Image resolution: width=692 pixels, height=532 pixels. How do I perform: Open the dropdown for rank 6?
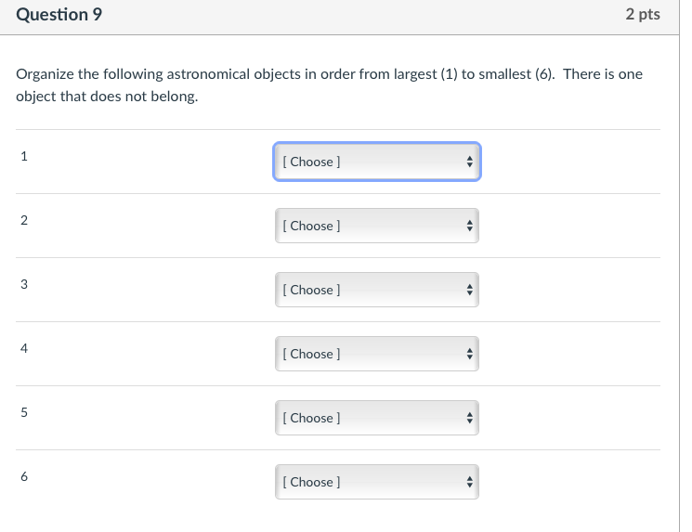click(376, 482)
